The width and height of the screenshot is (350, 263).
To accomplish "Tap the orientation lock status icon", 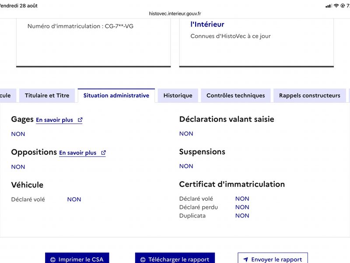I will [343, 6].
